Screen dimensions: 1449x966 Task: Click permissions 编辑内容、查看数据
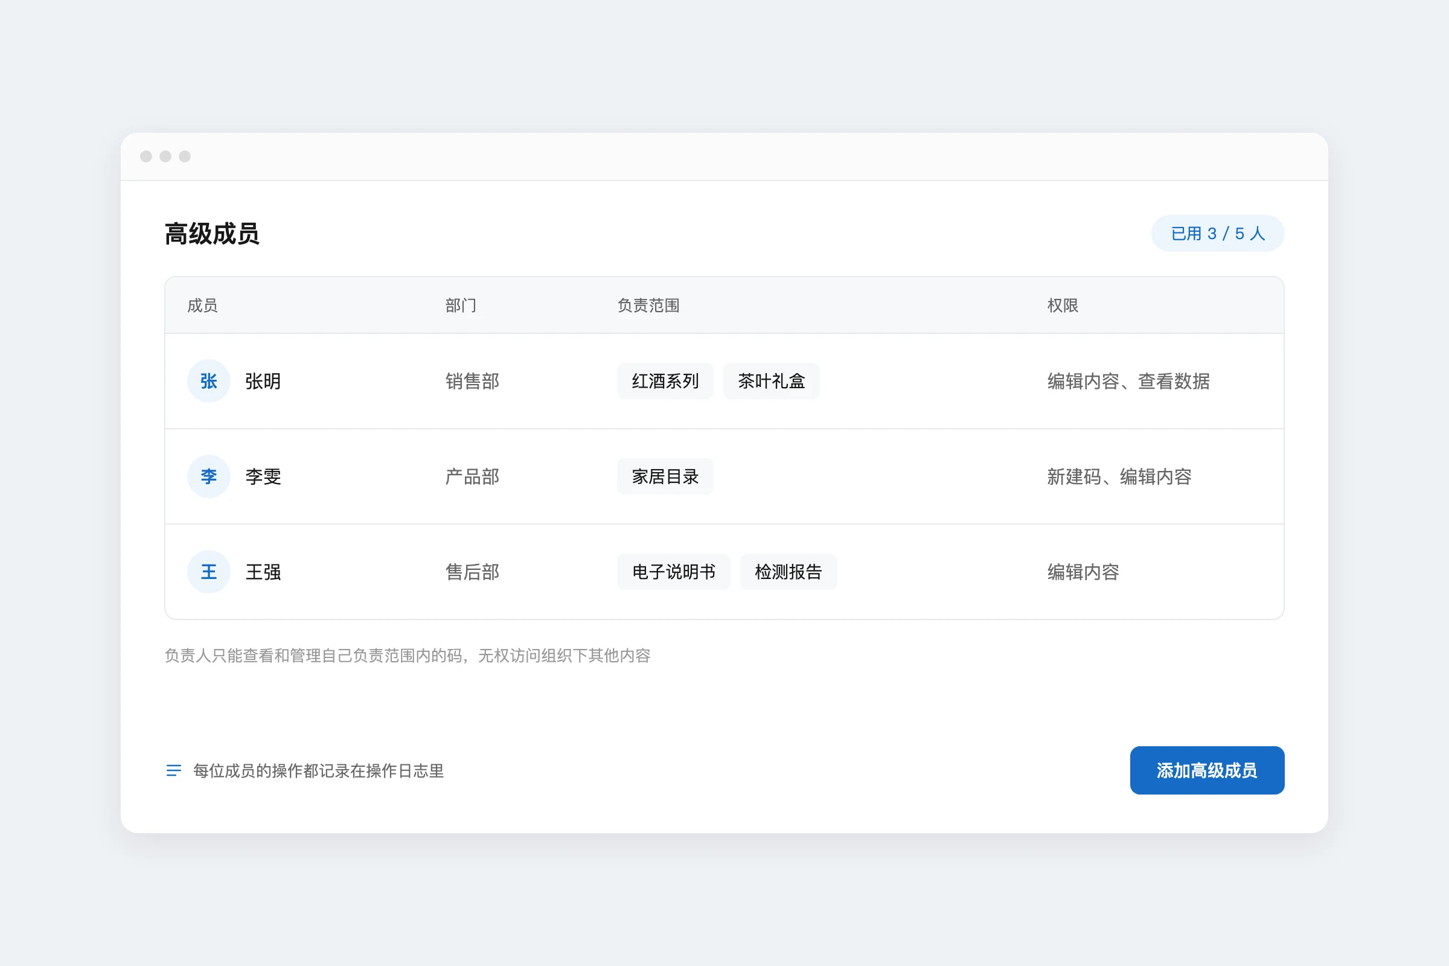(1128, 382)
